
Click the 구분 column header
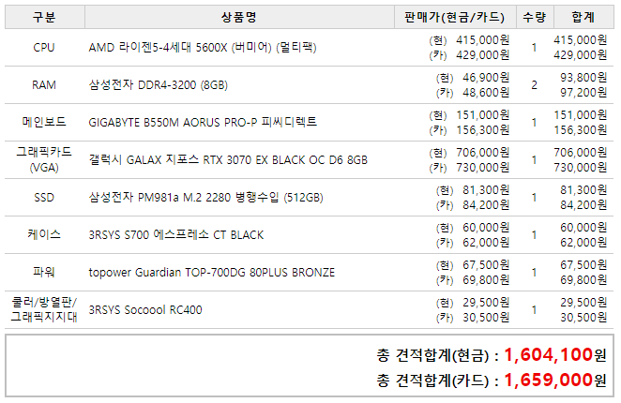click(44, 17)
